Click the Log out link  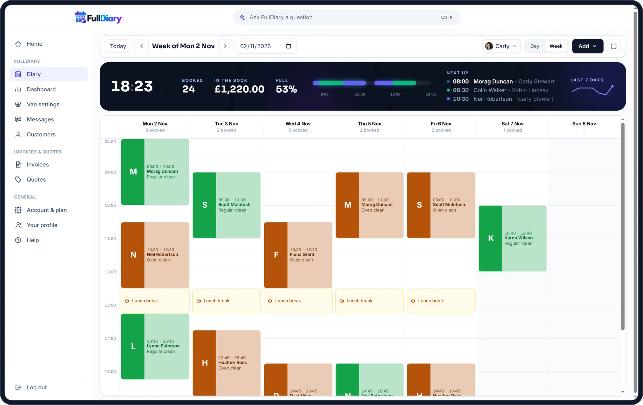49,387
